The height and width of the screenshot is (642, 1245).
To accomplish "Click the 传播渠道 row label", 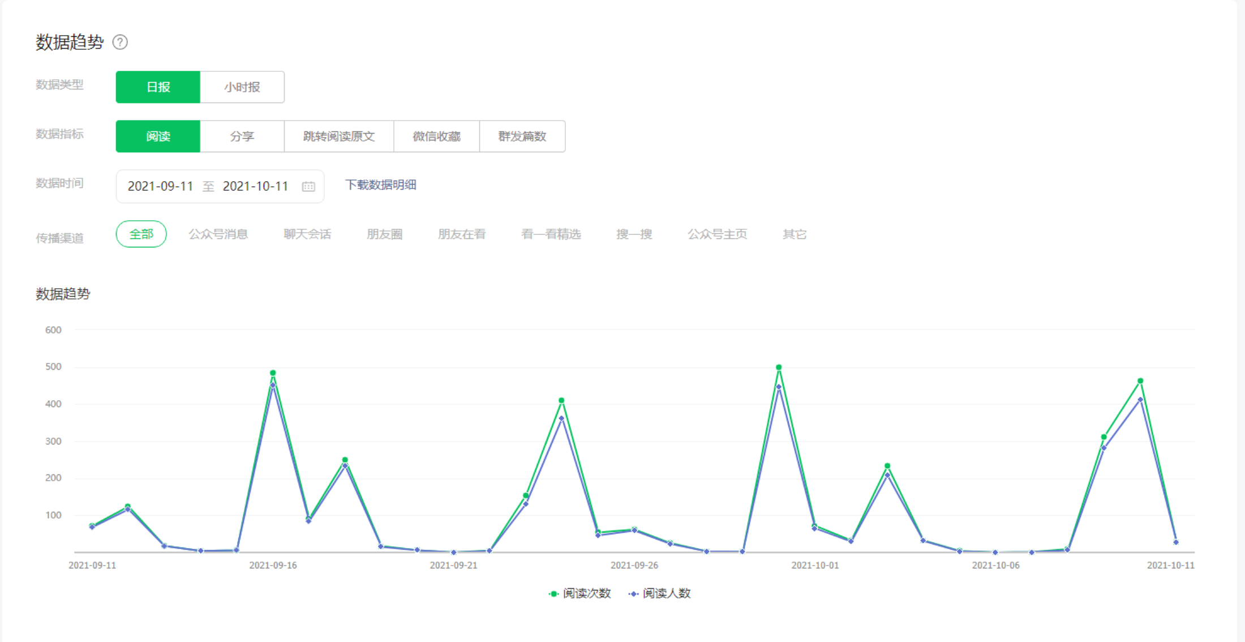I will [x=59, y=238].
